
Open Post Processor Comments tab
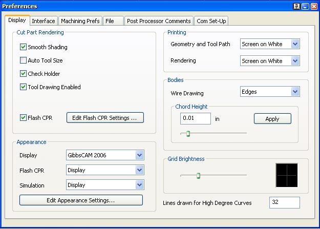point(159,21)
